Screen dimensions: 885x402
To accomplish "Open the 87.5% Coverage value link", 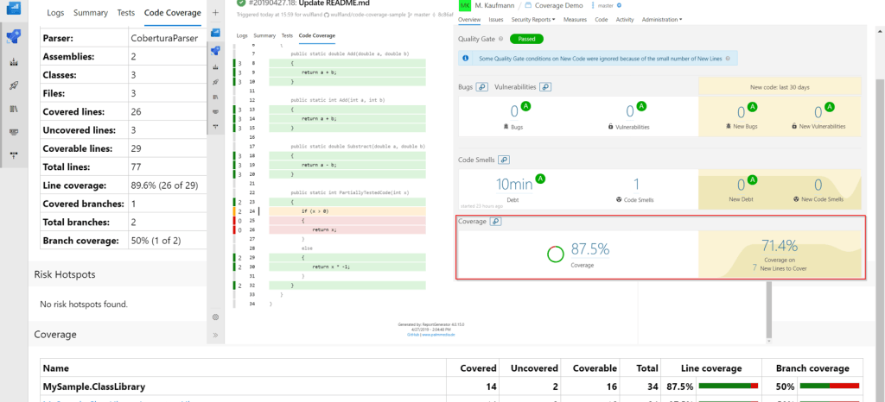I will pyautogui.click(x=590, y=248).
